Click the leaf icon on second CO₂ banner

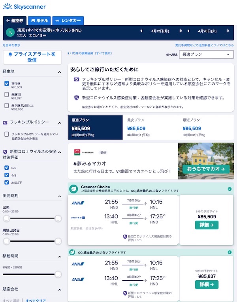tap(72, 252)
